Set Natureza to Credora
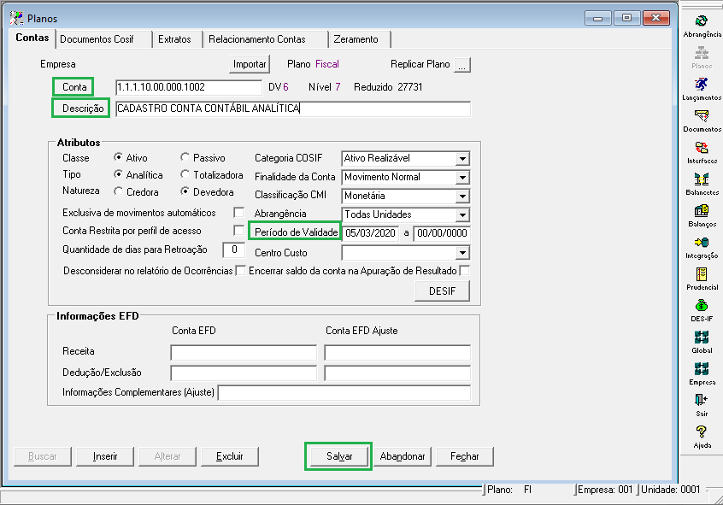Viewport: 723px width, 505px height. 119,191
